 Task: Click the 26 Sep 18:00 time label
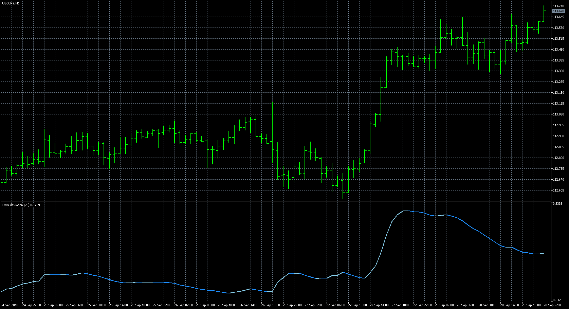pos(271,305)
